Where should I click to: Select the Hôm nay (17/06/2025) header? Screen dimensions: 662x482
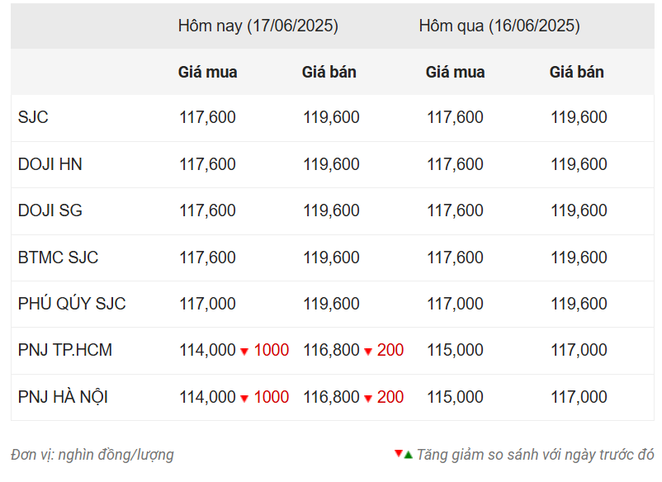point(258,26)
